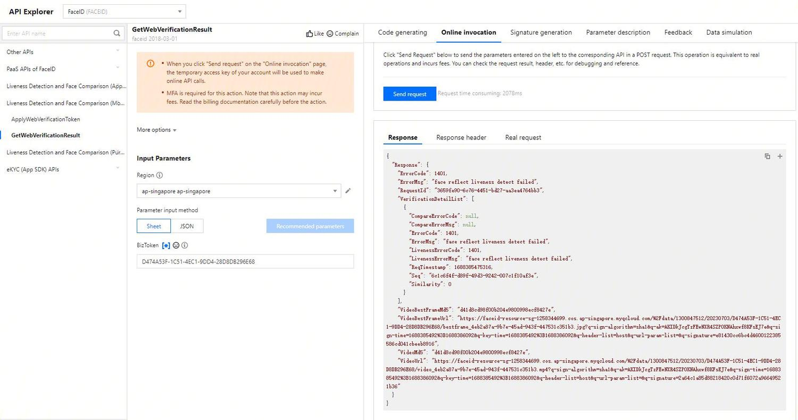Image resolution: width=798 pixels, height=420 pixels.
Task: Enable Recommended parameters
Action: pos(310,226)
